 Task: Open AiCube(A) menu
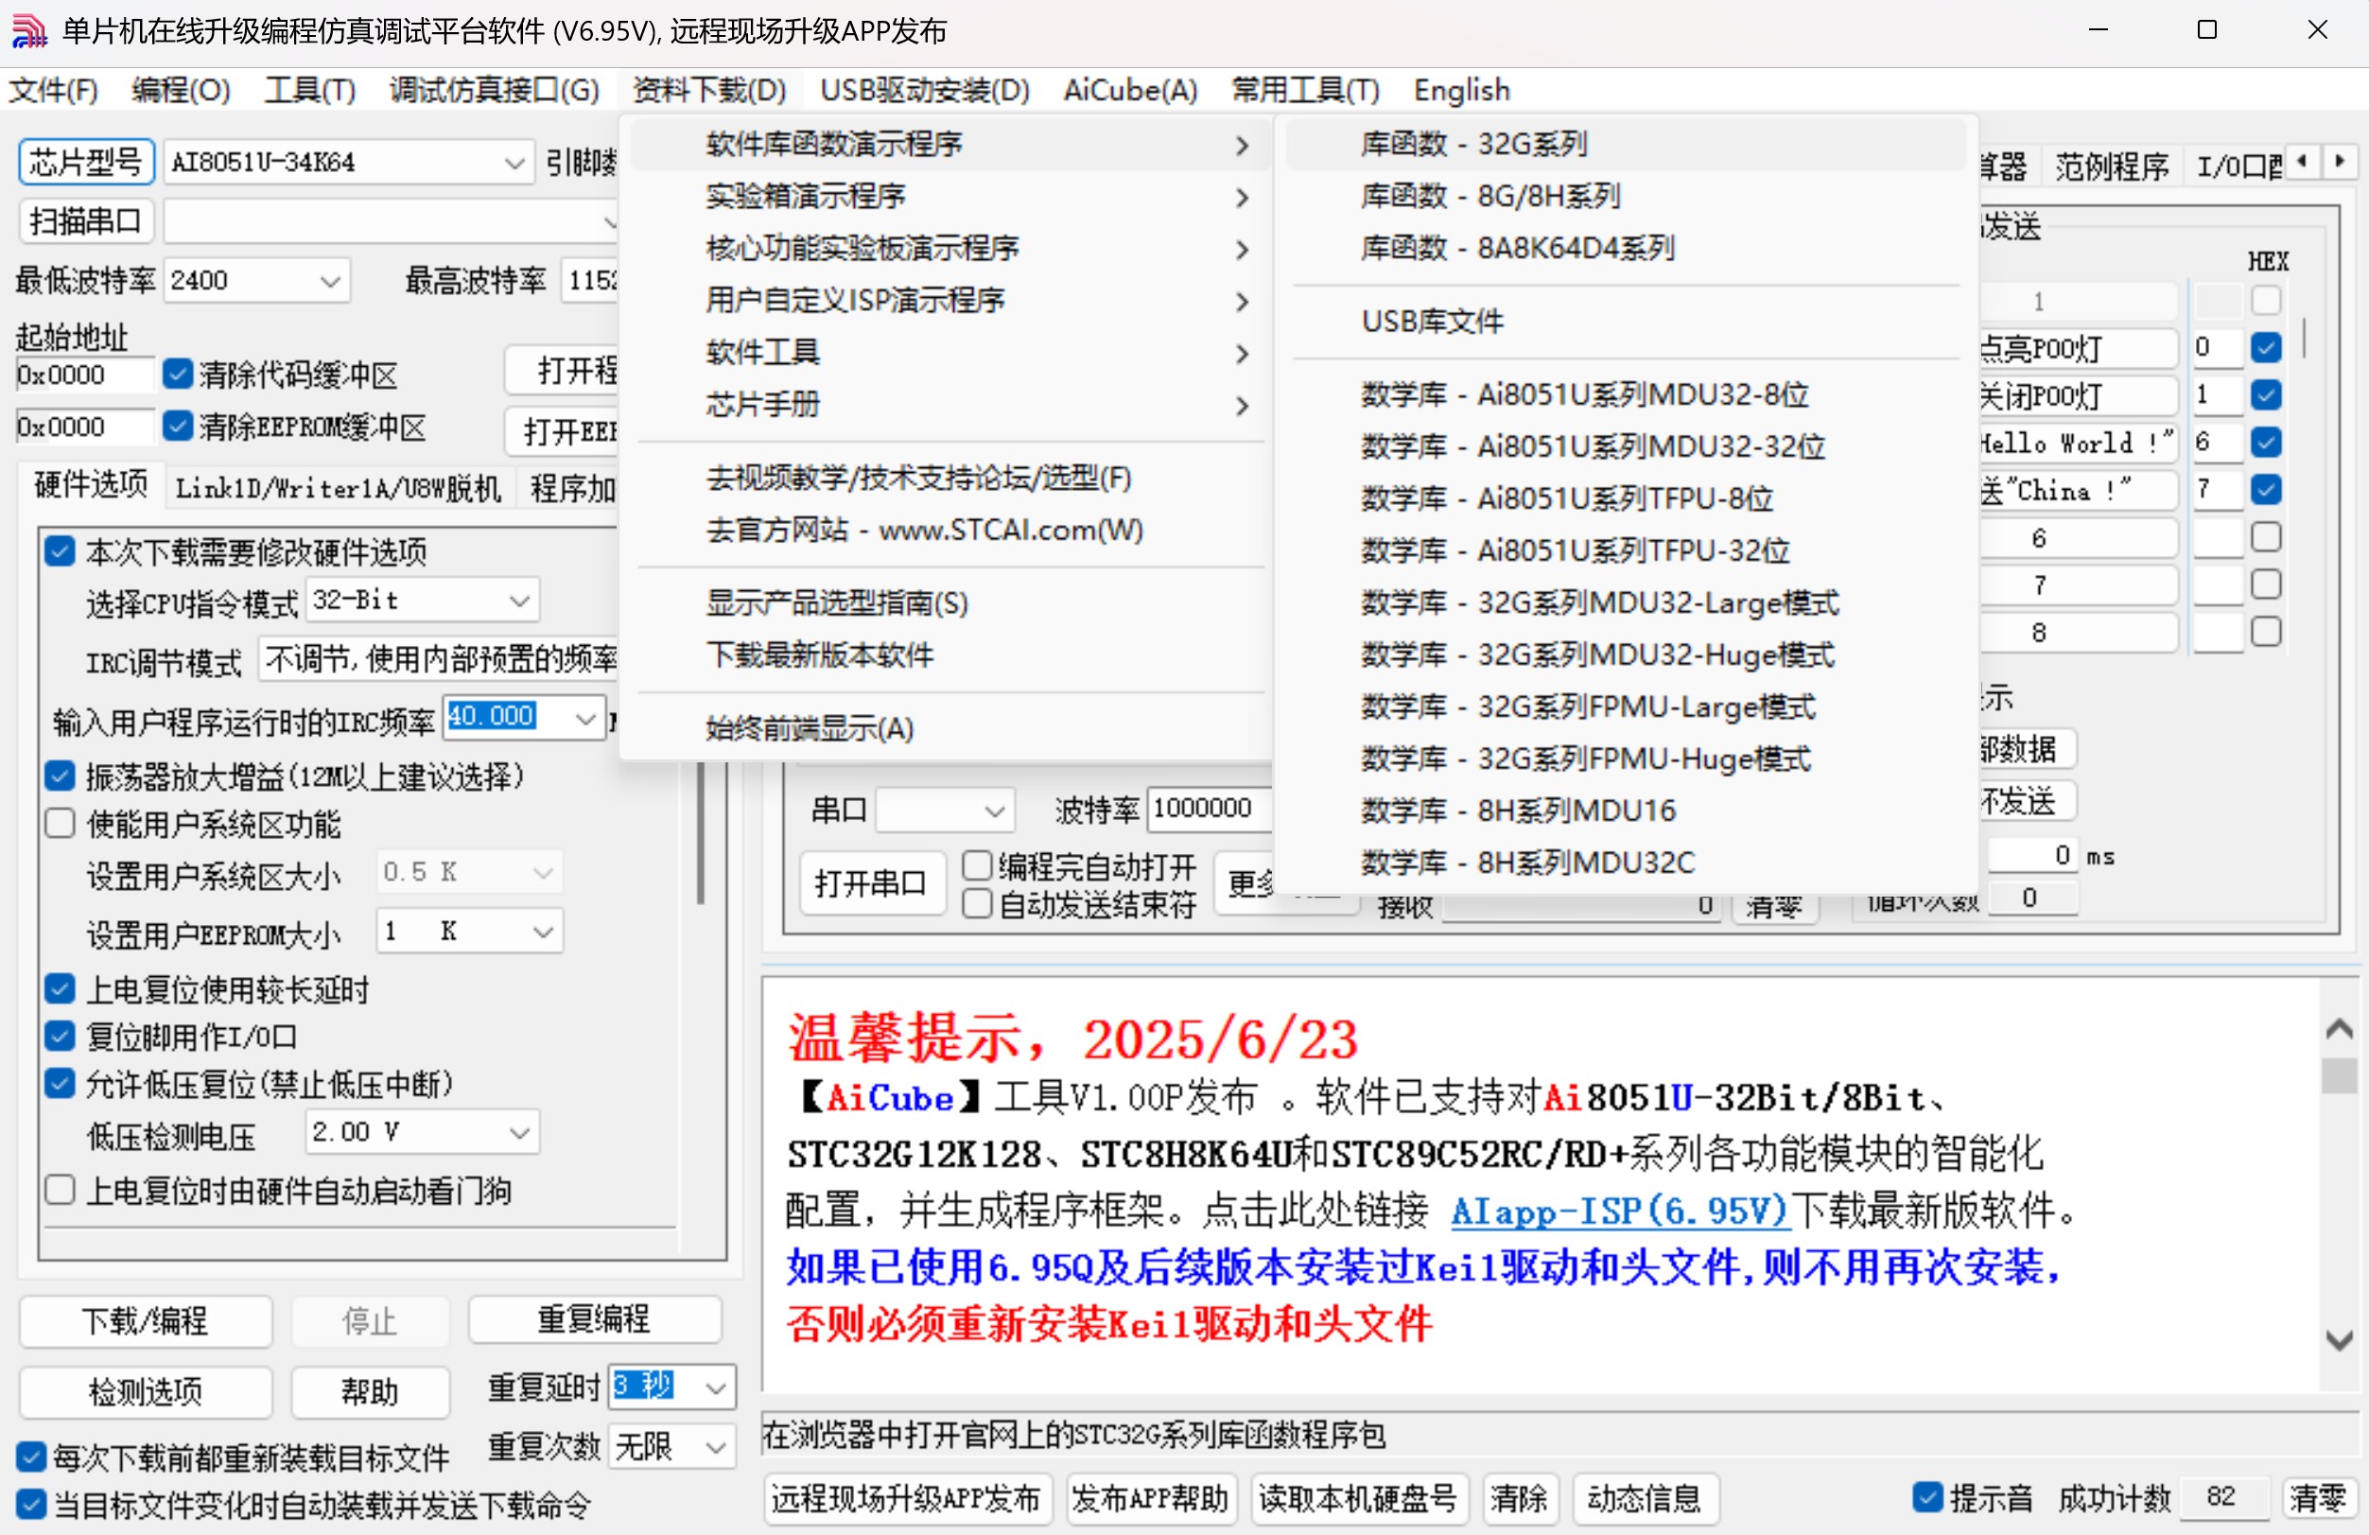[x=1130, y=91]
